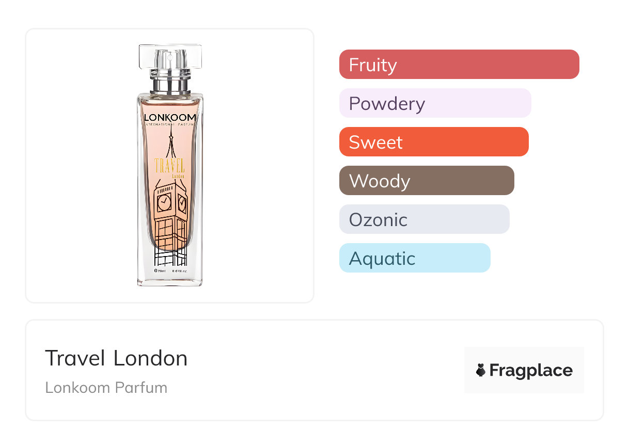Select the orange Sweet accord bar
629x446 pixels.
coord(434,142)
